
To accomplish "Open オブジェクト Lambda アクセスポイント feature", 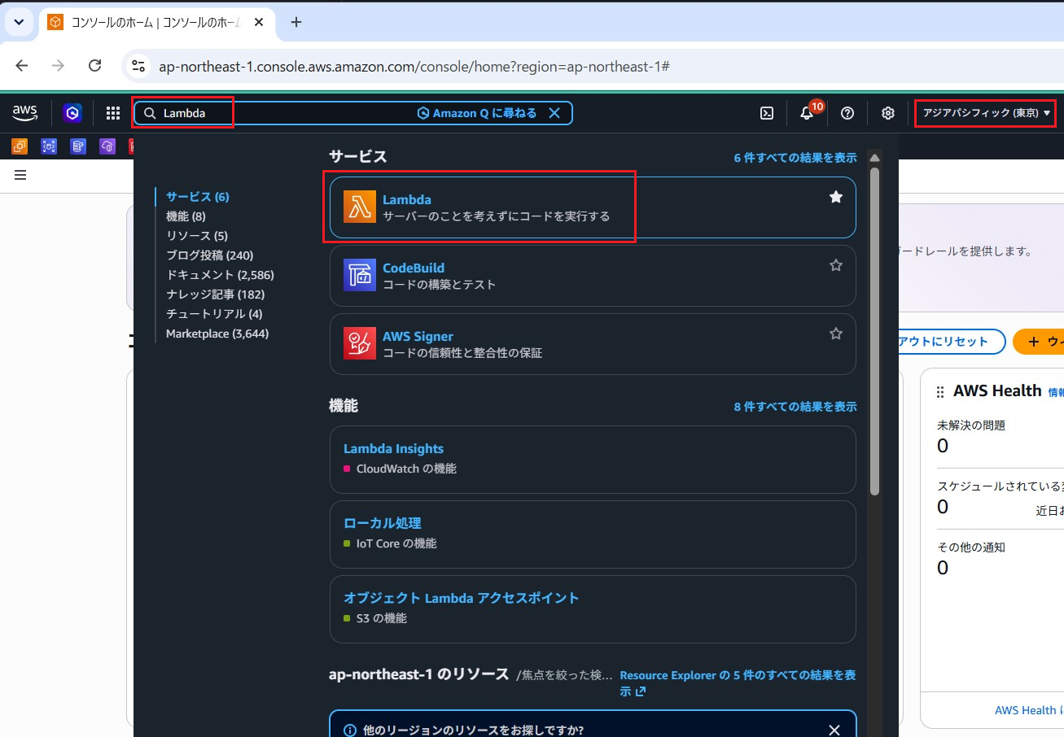I will click(461, 598).
